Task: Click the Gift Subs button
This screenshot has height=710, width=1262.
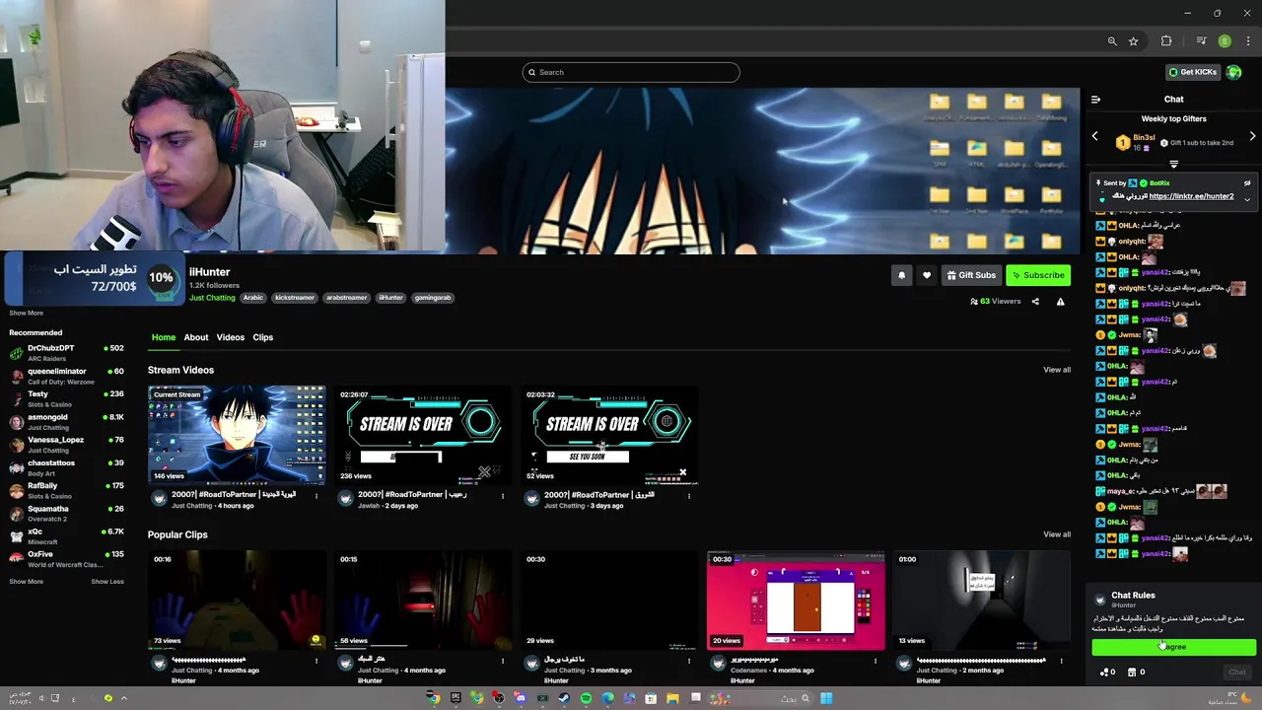Action: 971,275
